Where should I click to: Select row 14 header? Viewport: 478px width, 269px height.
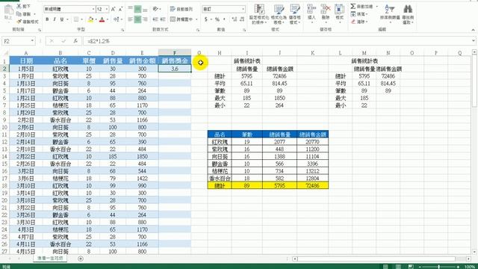point(4,156)
